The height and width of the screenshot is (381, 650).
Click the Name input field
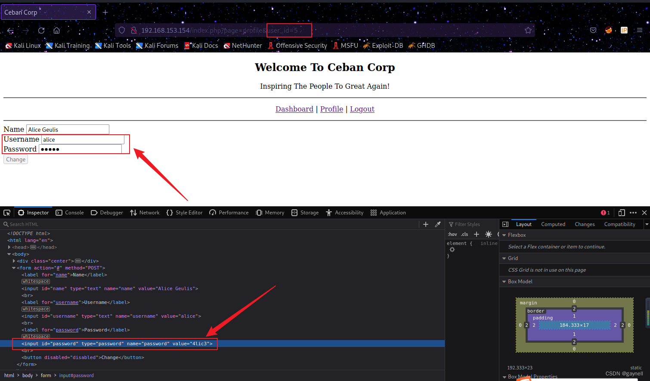click(68, 129)
